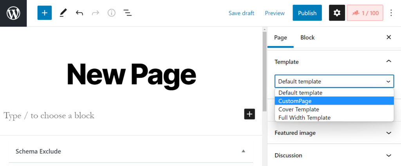Choose Full Width Template option
This screenshot has height=166, width=401.
304,118
